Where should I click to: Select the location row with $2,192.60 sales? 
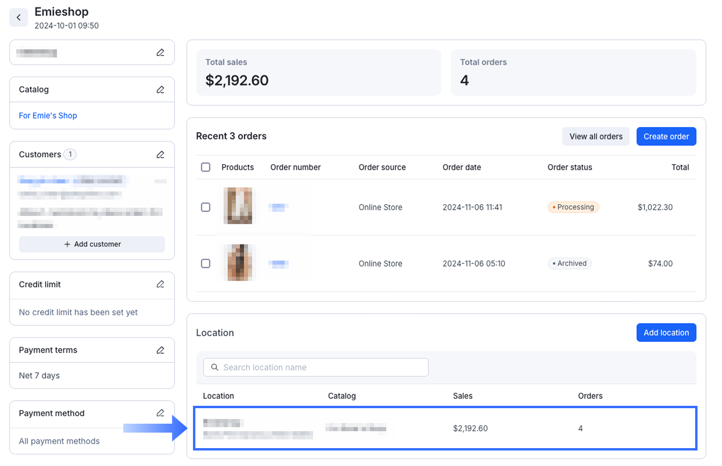pyautogui.click(x=445, y=428)
